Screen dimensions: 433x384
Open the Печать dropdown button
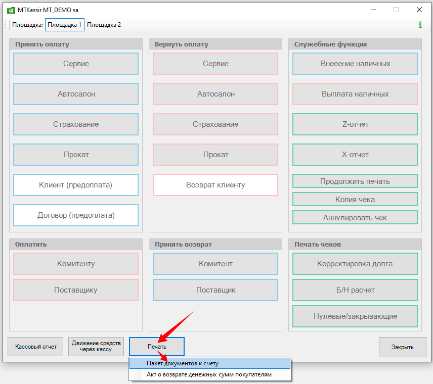click(157, 347)
